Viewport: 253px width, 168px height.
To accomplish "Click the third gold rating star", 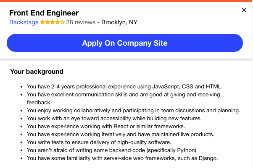I will [53, 22].
